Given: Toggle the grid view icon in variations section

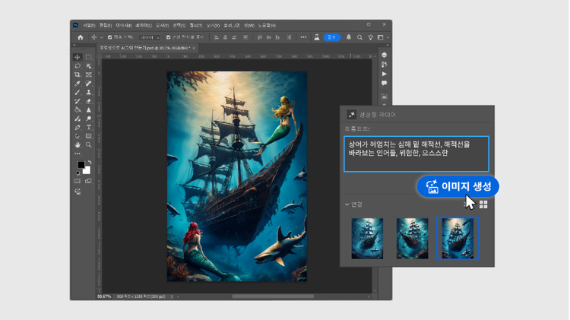Looking at the screenshot, I should click(x=483, y=204).
